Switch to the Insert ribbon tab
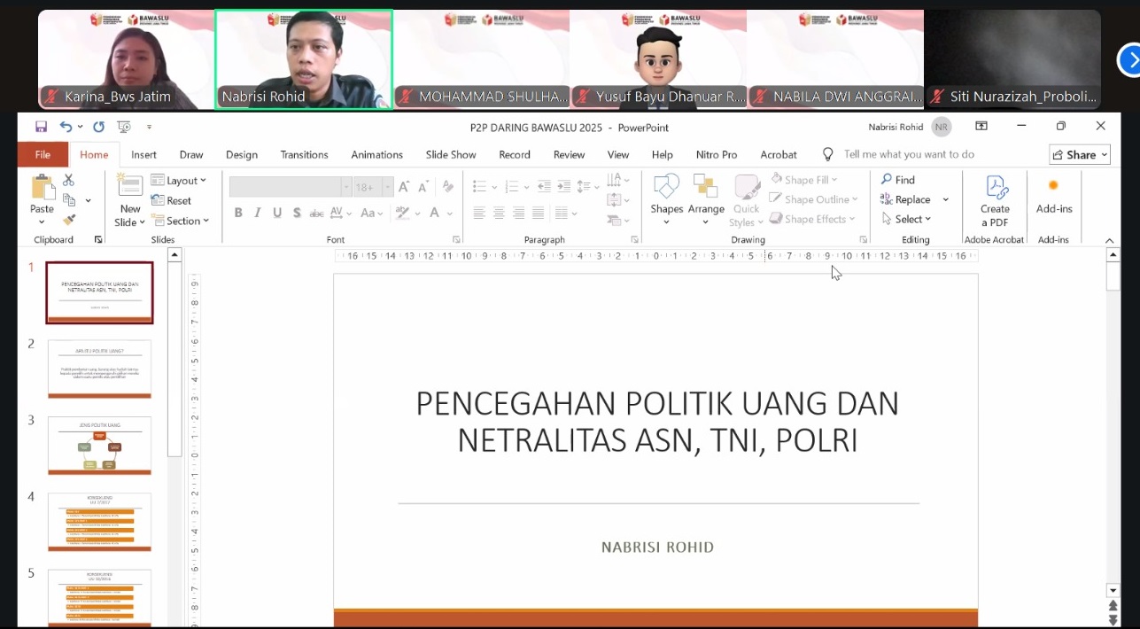The height and width of the screenshot is (629, 1140). (x=143, y=154)
